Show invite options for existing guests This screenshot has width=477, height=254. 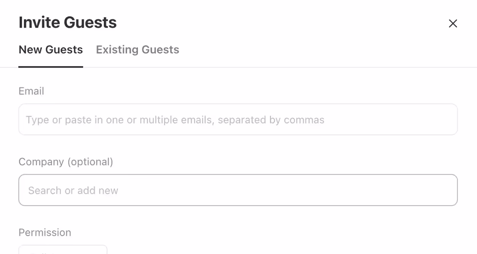tap(137, 50)
